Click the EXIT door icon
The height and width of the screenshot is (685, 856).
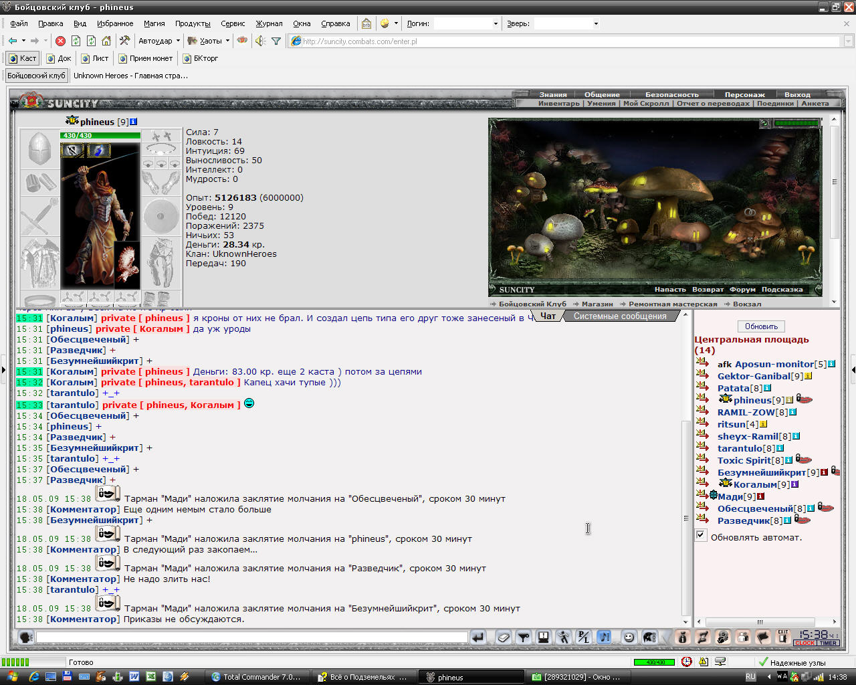(x=783, y=637)
